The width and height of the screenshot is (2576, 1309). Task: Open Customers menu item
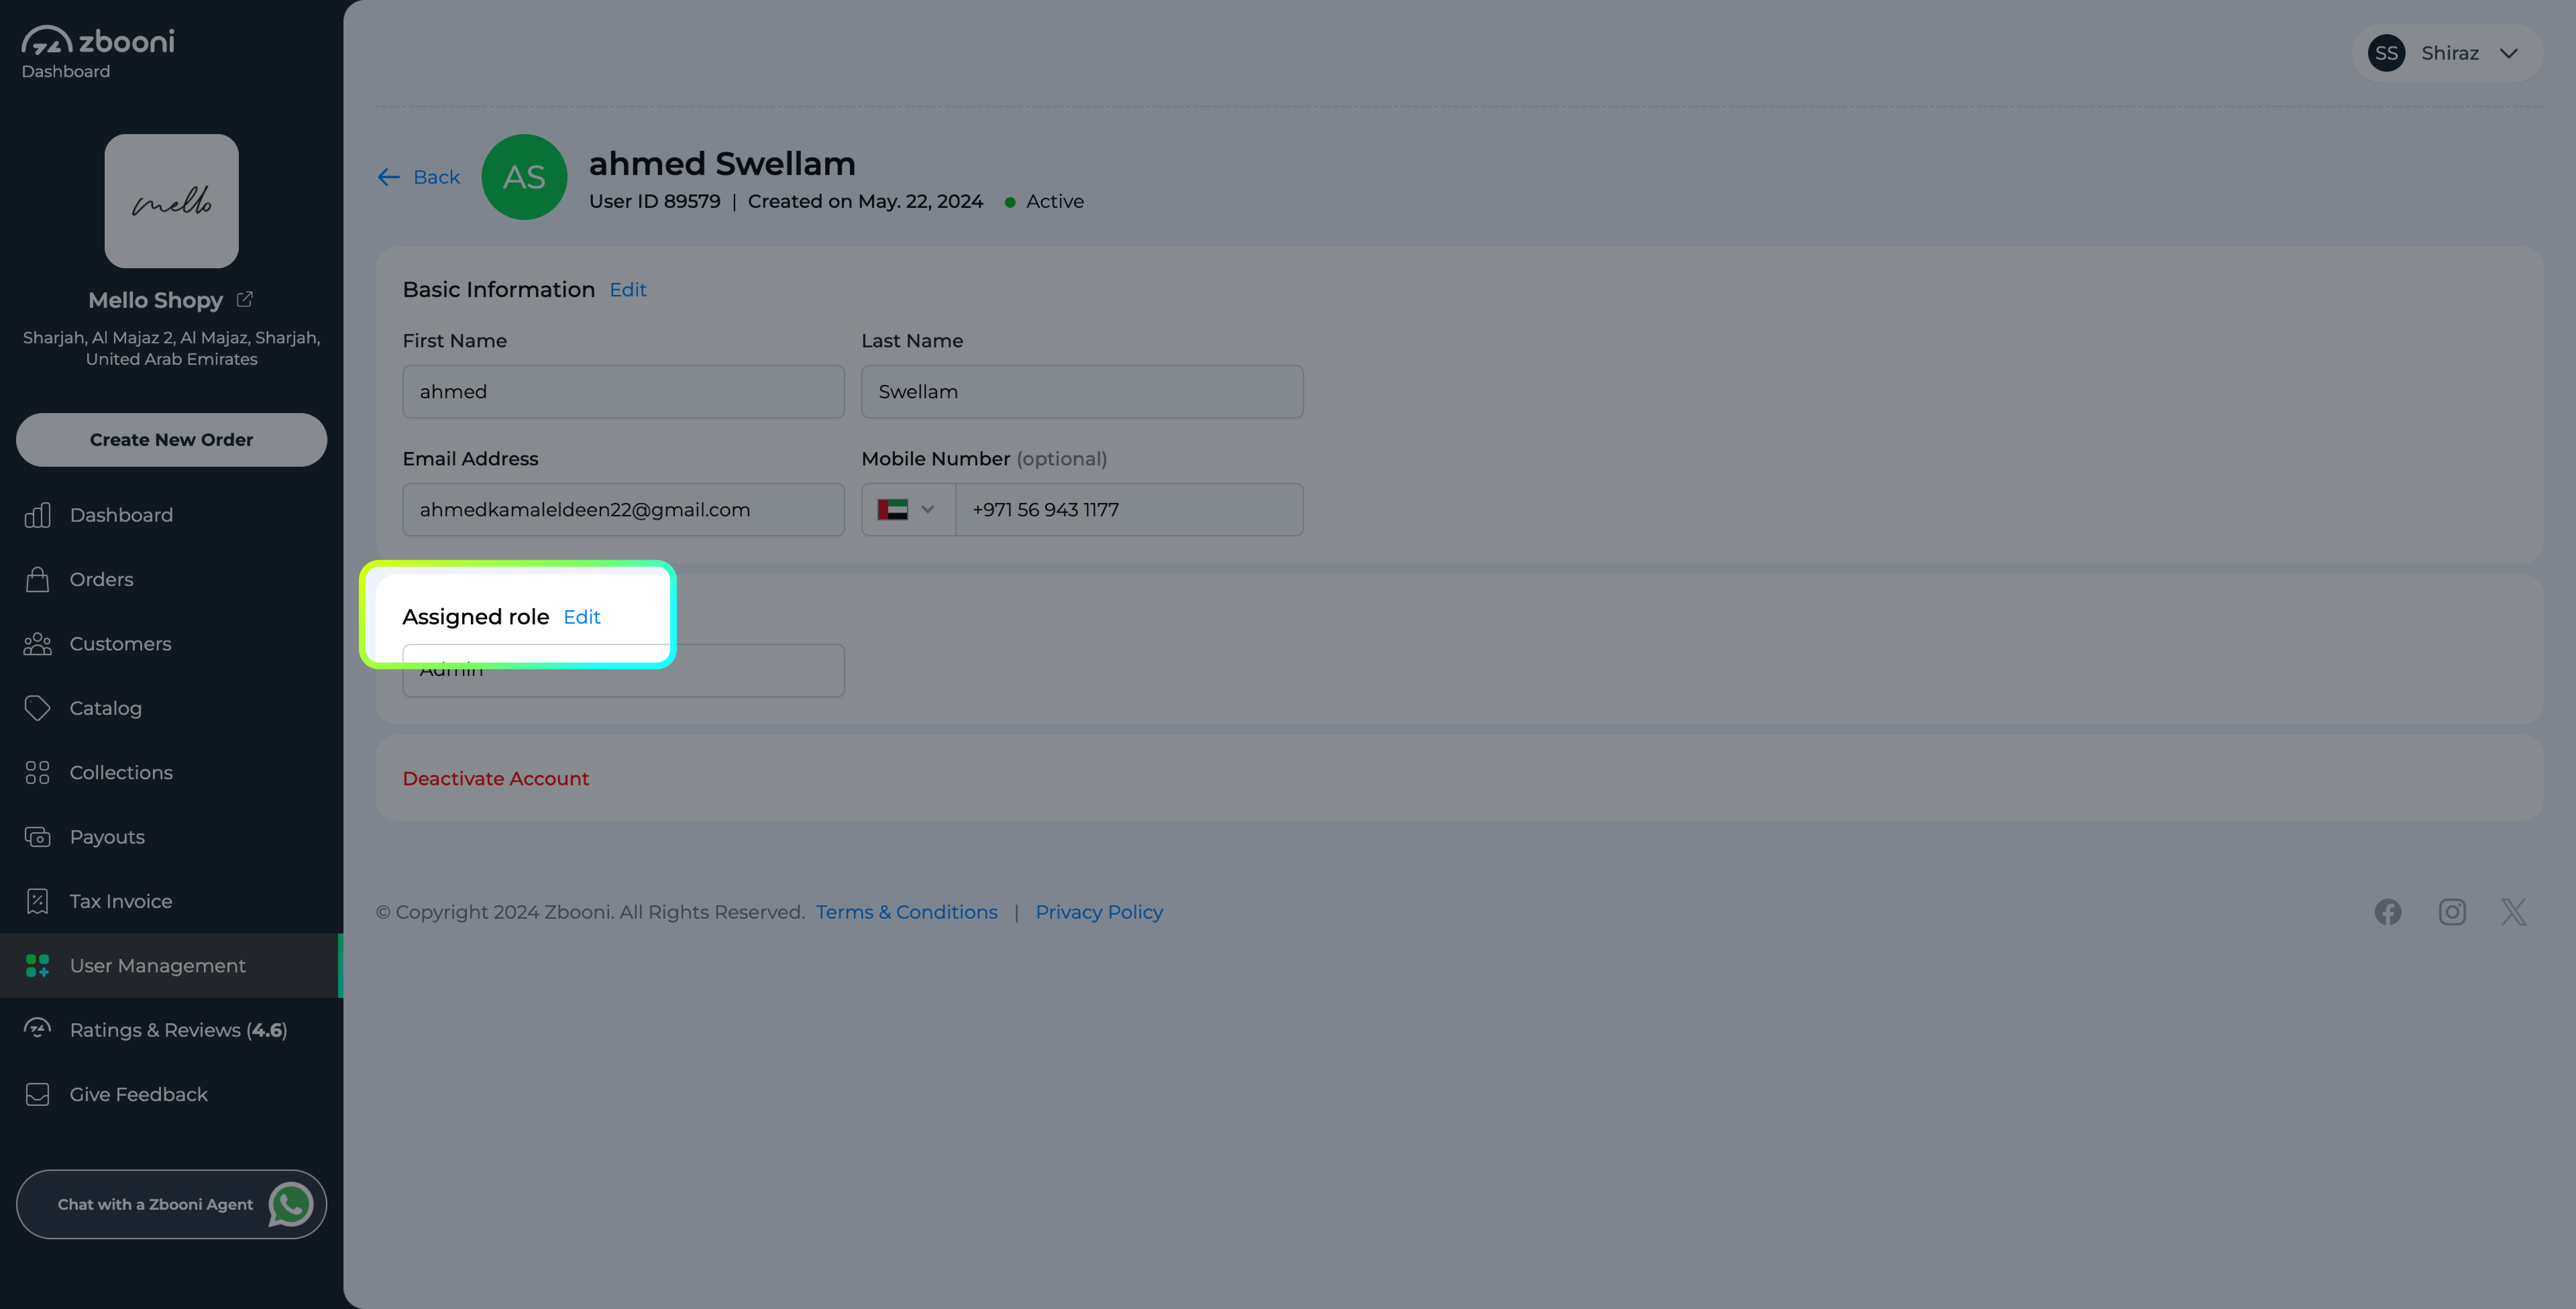pyautogui.click(x=171, y=644)
